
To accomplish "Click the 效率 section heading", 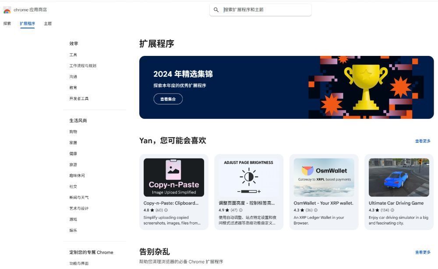I will (74, 44).
